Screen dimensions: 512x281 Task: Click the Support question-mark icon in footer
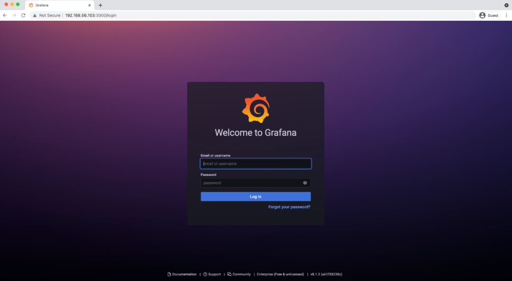coord(205,274)
